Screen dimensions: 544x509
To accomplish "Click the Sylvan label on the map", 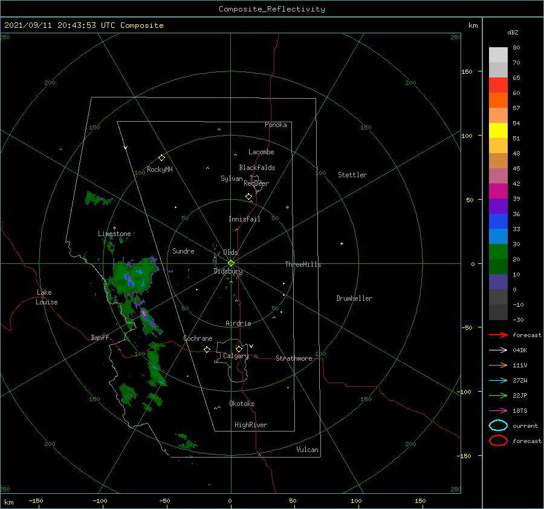I will click(x=232, y=179).
